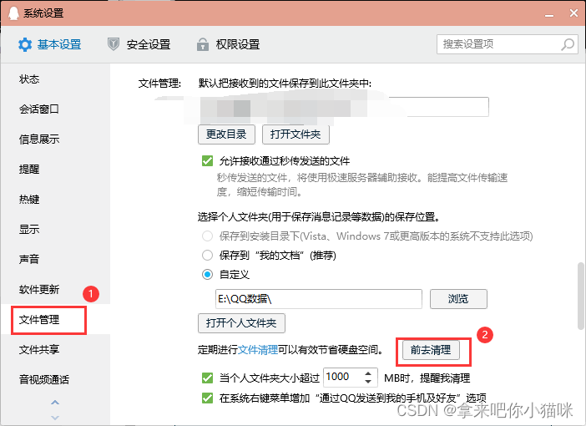This screenshot has width=586, height=426.
Task: Select the 保存到"我的文档"(推荐) radio button
Action: 207,256
